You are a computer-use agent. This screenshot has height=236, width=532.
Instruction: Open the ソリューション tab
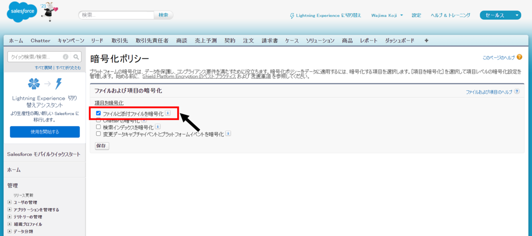point(320,41)
